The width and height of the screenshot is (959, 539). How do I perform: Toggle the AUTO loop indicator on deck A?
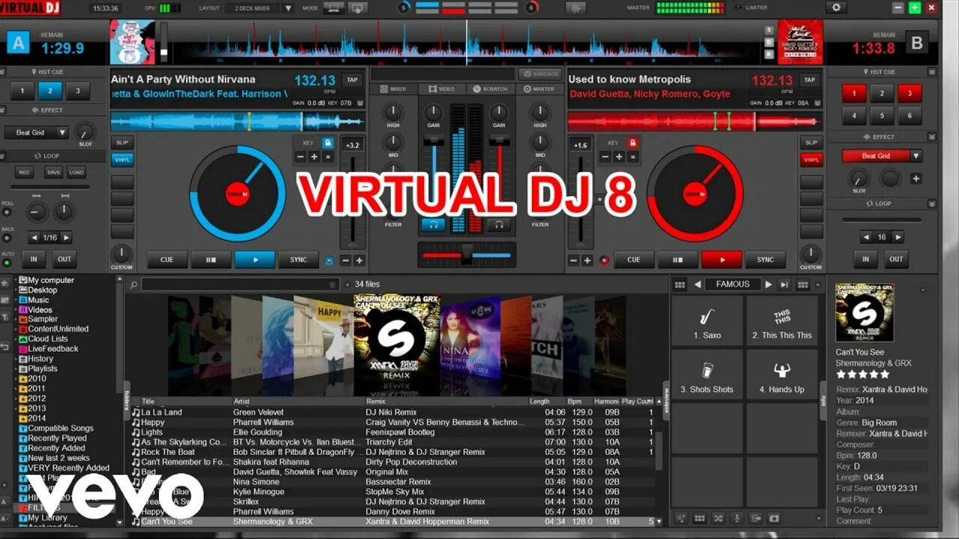pyautogui.click(x=7, y=264)
